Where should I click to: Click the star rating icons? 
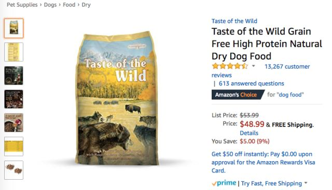coord(230,67)
